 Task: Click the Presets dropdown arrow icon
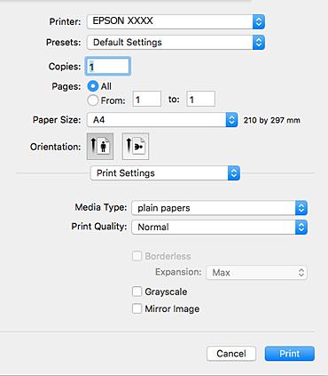pyautogui.click(x=259, y=43)
